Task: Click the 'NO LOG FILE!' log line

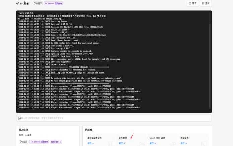Action: pos(41,19)
